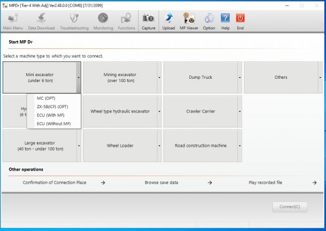The image size is (326, 231).
Task: Close the MPDr window
Action: [316, 5]
